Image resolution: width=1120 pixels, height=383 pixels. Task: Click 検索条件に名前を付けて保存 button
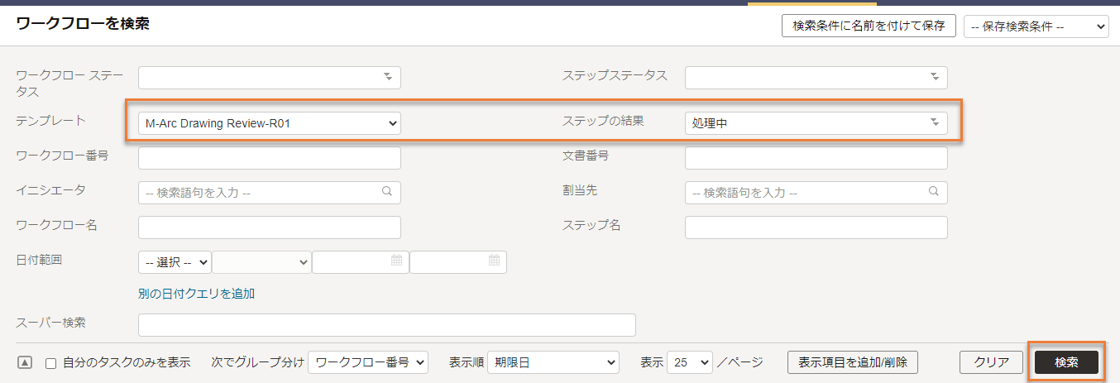[869, 26]
